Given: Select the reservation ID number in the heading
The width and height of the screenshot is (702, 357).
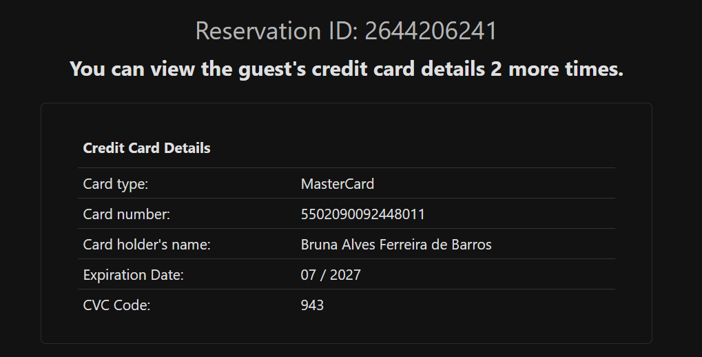Looking at the screenshot, I should click(x=431, y=31).
